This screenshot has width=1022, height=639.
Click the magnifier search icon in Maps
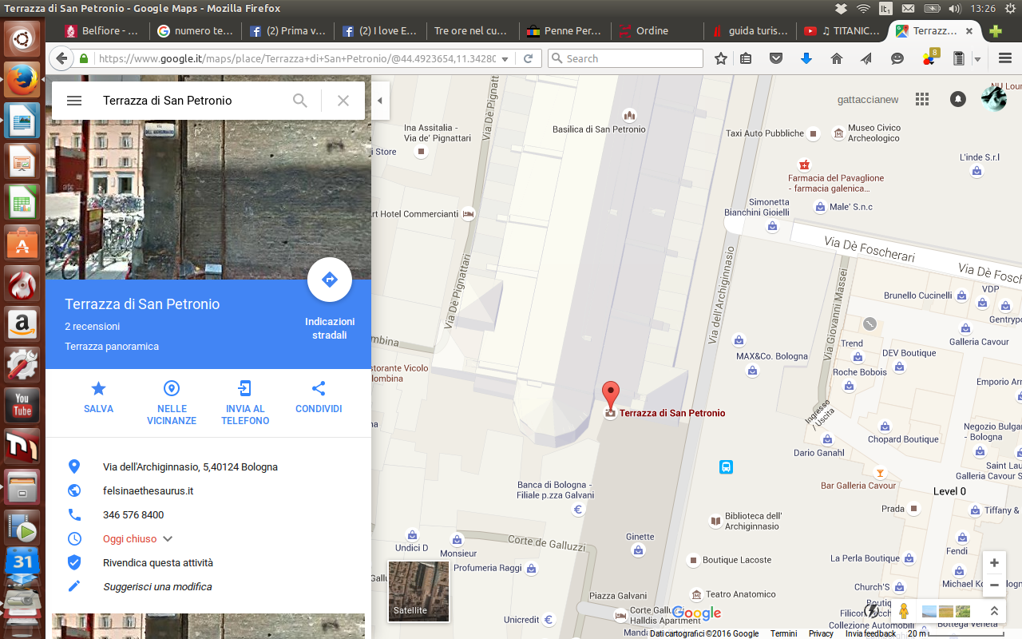[300, 101]
